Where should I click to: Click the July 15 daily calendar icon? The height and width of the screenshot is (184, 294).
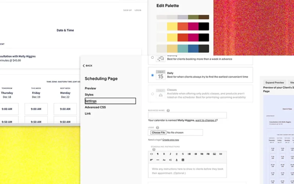coord(161,75)
